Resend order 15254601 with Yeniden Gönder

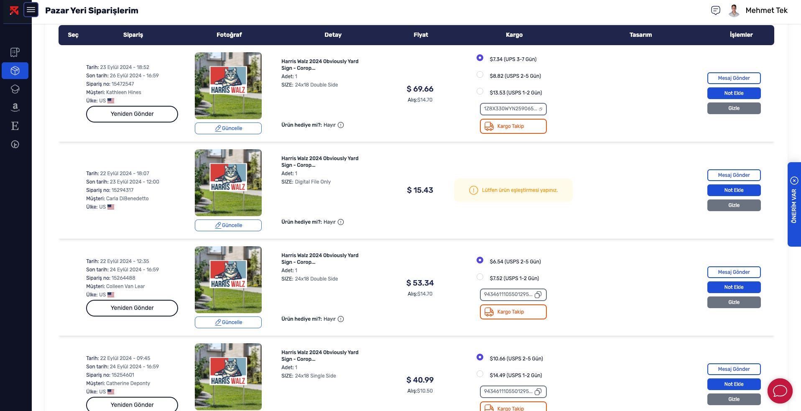132,404
